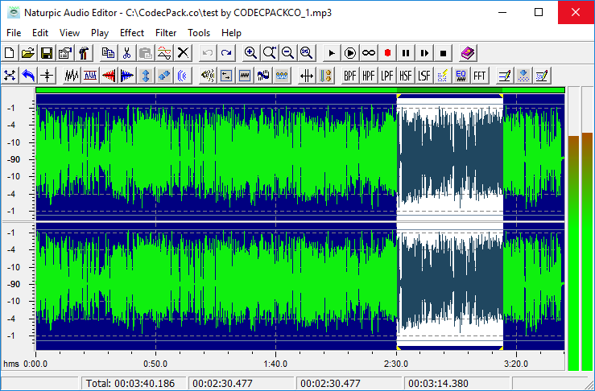Save the audio with the floppy disk icon

click(x=47, y=53)
